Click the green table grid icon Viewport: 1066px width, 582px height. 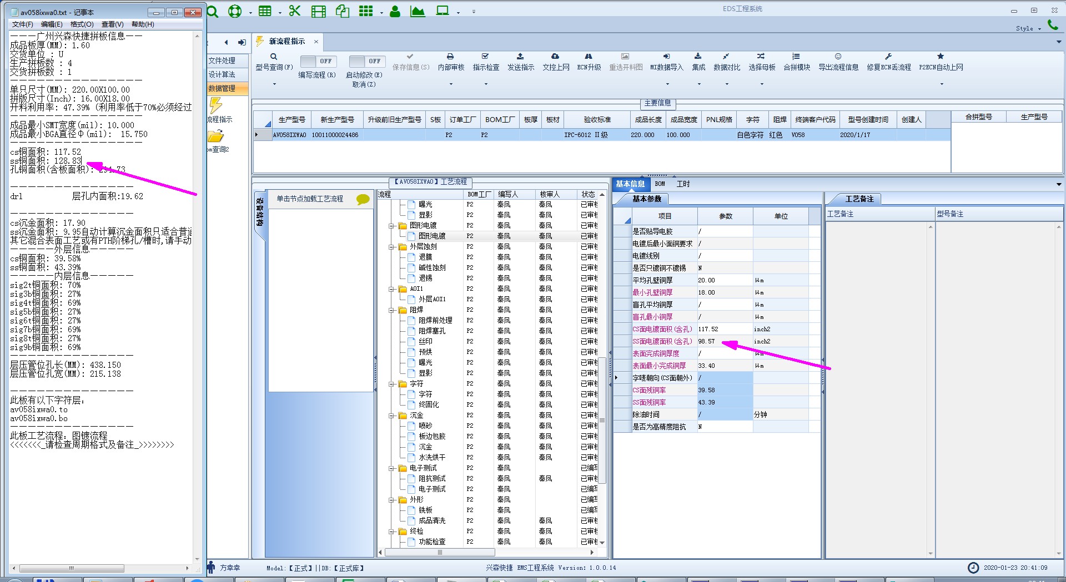tap(265, 11)
